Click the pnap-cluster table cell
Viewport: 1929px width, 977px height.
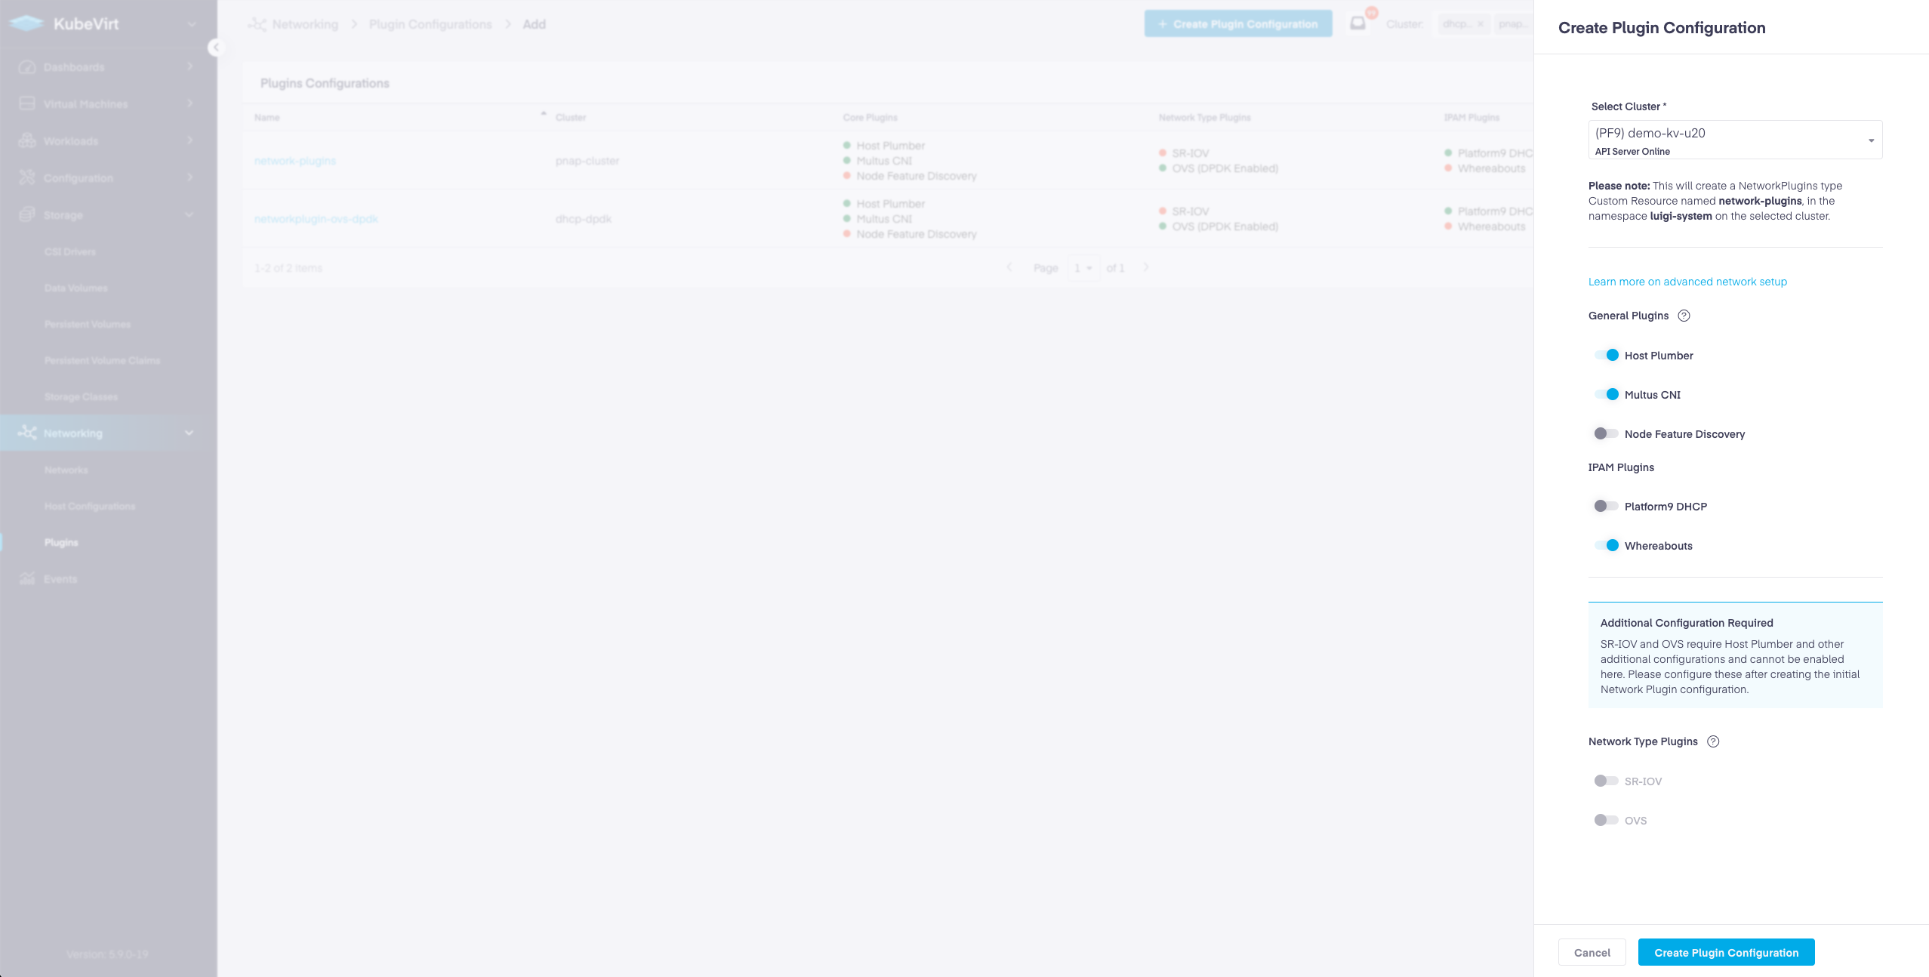click(x=587, y=161)
